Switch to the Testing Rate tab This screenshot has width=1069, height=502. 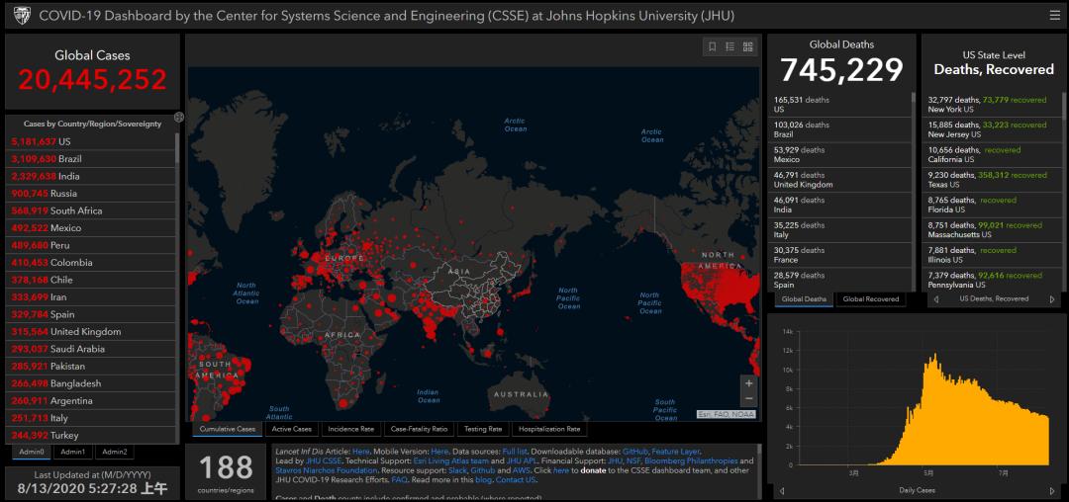click(x=483, y=429)
